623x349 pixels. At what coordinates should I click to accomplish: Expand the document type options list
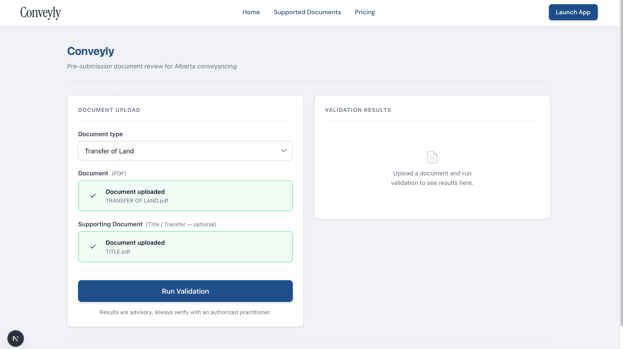[185, 151]
